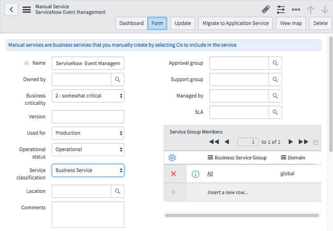The image size is (333, 231).
Task: Focus the Version input field
Action: click(x=88, y=117)
